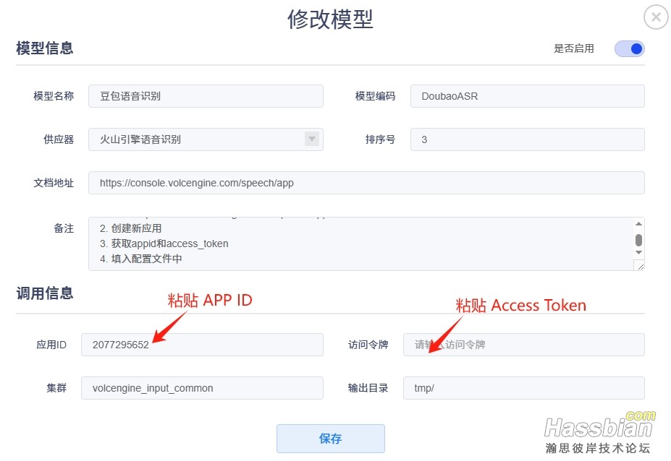Click the 文档地址 URL field
Image resolution: width=671 pixels, height=461 pixels.
coord(366,183)
